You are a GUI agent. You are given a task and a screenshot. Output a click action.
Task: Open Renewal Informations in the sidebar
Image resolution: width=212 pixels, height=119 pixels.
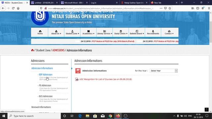pos(41,107)
